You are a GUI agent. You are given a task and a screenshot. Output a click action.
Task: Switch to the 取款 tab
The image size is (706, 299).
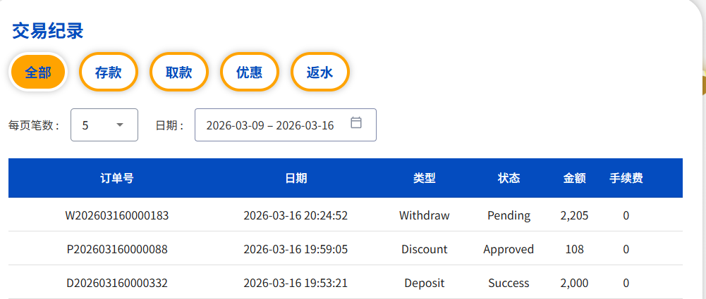[x=178, y=72]
